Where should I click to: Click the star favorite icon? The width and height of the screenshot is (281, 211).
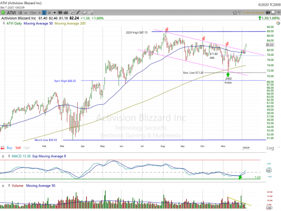click(235, 13)
